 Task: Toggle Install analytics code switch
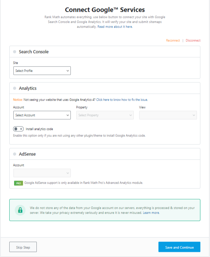click(18, 129)
